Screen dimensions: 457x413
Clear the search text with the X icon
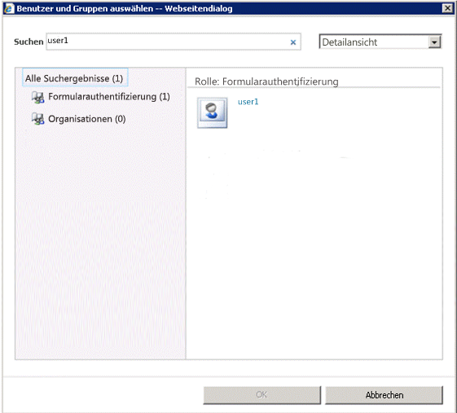293,42
